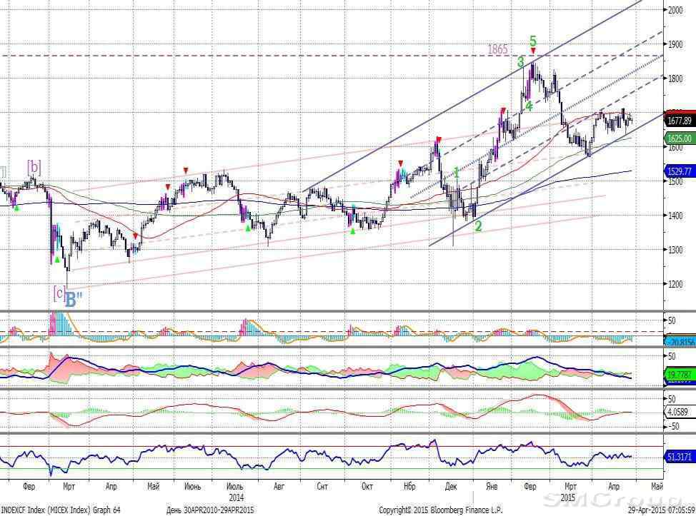Click the red arrow at the January high
The image size is (696, 516).
504,111
